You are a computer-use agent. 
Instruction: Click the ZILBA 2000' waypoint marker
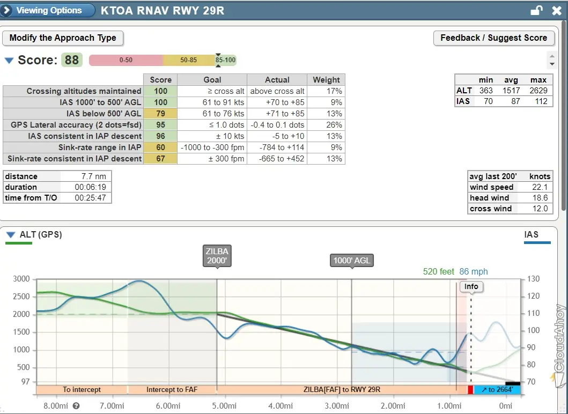[217, 256]
